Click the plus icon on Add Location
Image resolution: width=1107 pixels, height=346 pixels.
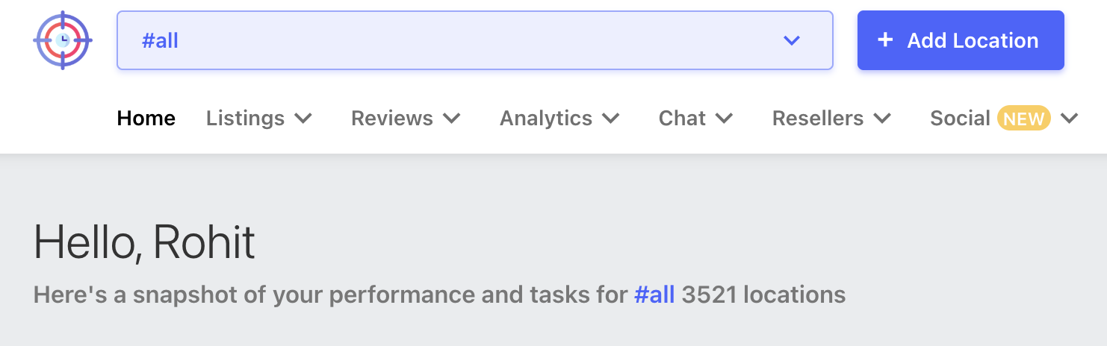885,40
